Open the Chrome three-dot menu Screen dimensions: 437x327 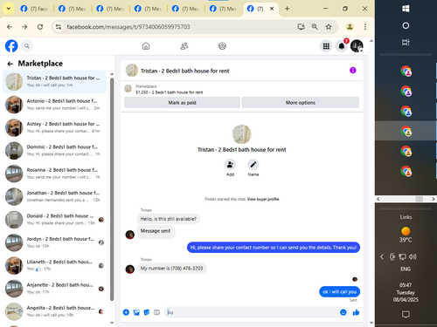(365, 27)
